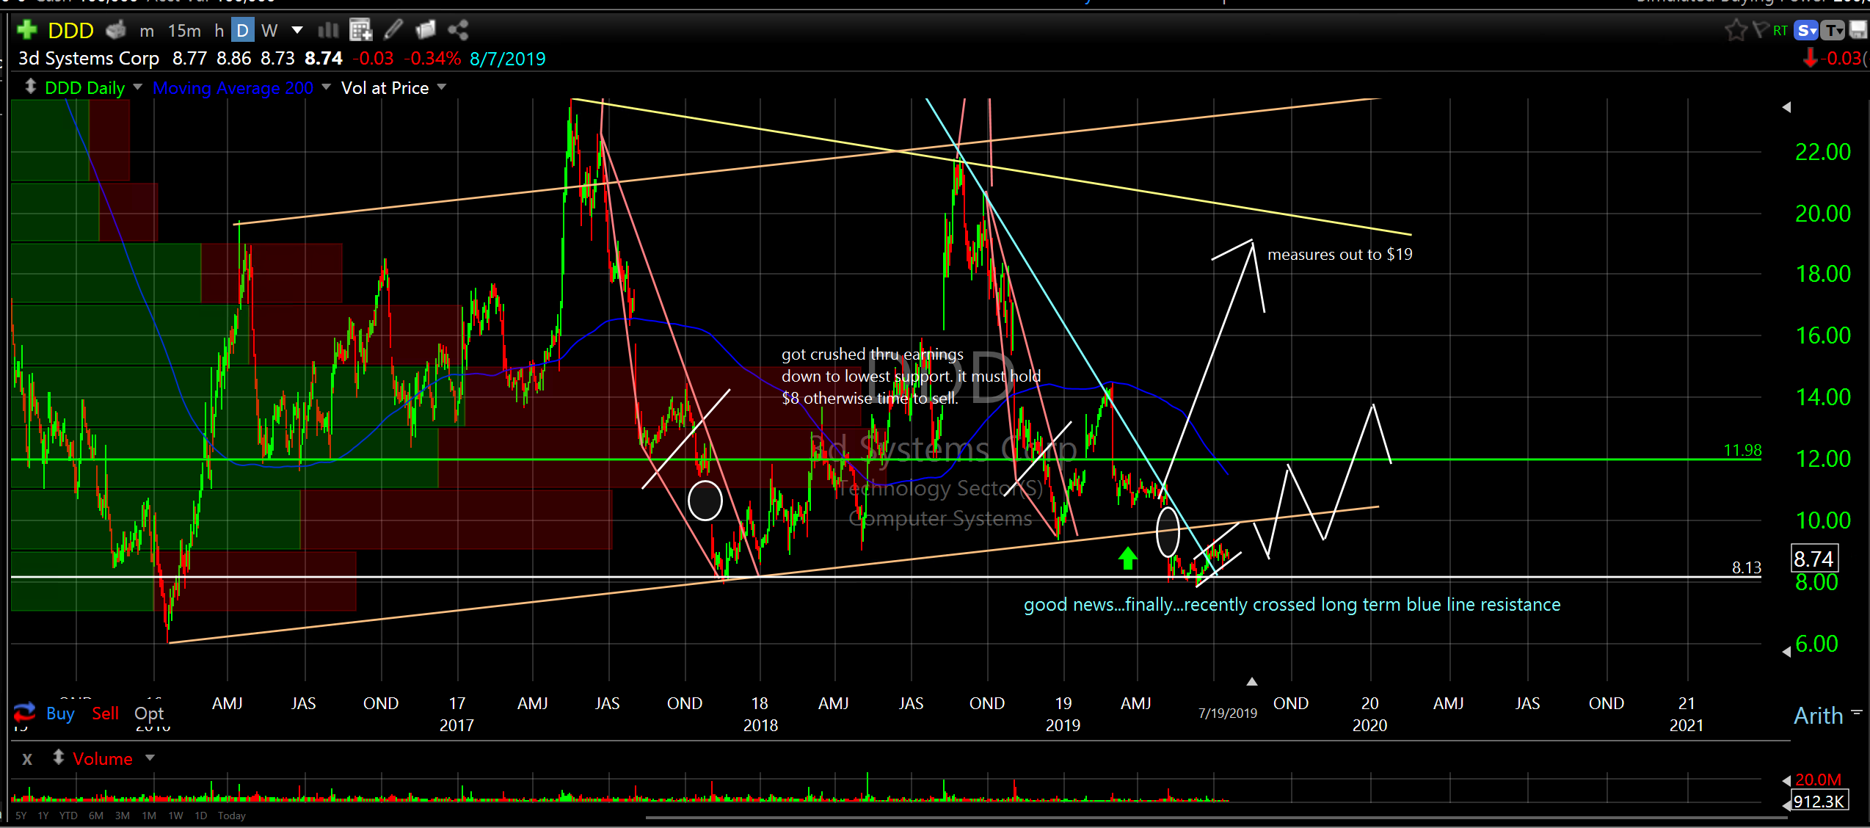
Task: Click the green plus add-symbol icon
Action: coord(26,30)
